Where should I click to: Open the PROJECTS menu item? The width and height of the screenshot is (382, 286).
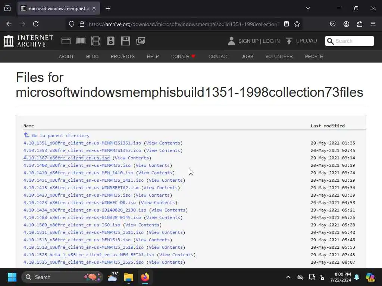(x=122, y=57)
